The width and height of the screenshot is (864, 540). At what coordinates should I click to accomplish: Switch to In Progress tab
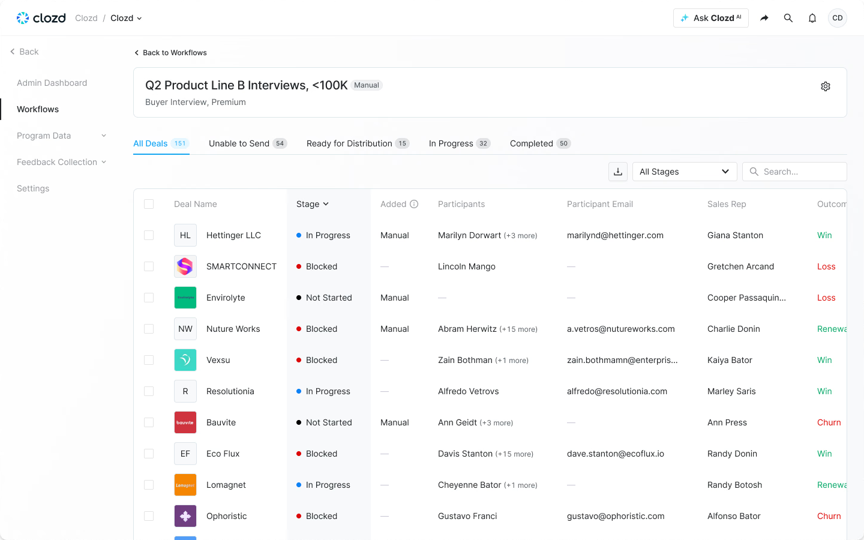point(460,143)
